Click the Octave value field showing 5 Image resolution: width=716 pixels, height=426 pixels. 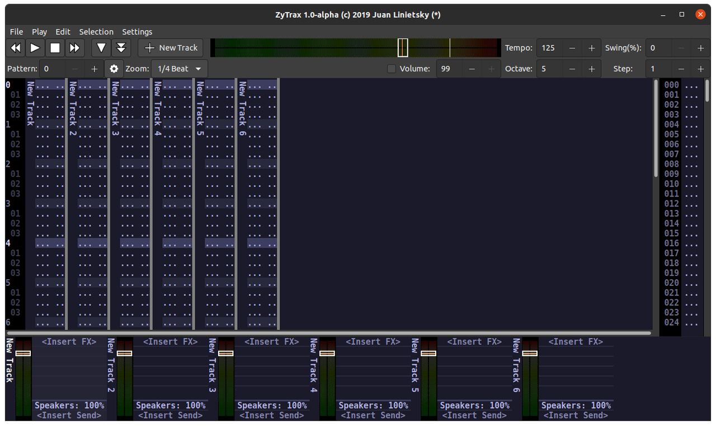pos(549,69)
